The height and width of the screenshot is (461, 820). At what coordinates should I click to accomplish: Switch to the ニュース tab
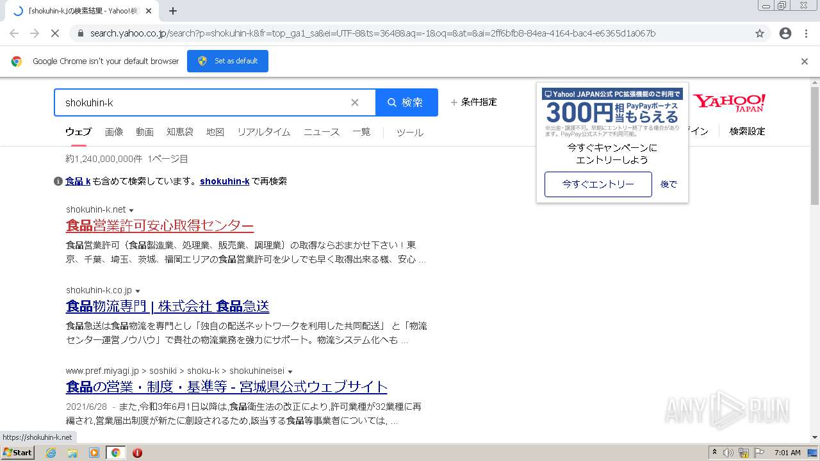tap(322, 132)
